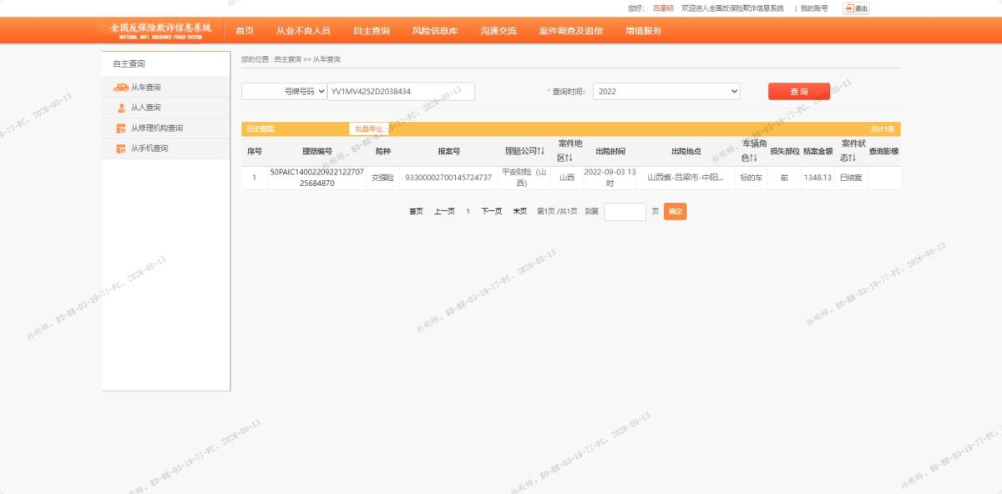Click username 吕康明 in header
Viewport: 1002px width, 494px height.
(663, 8)
